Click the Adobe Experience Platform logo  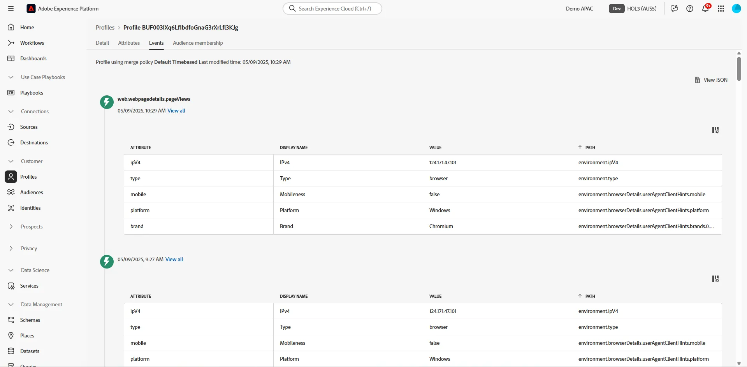(31, 9)
